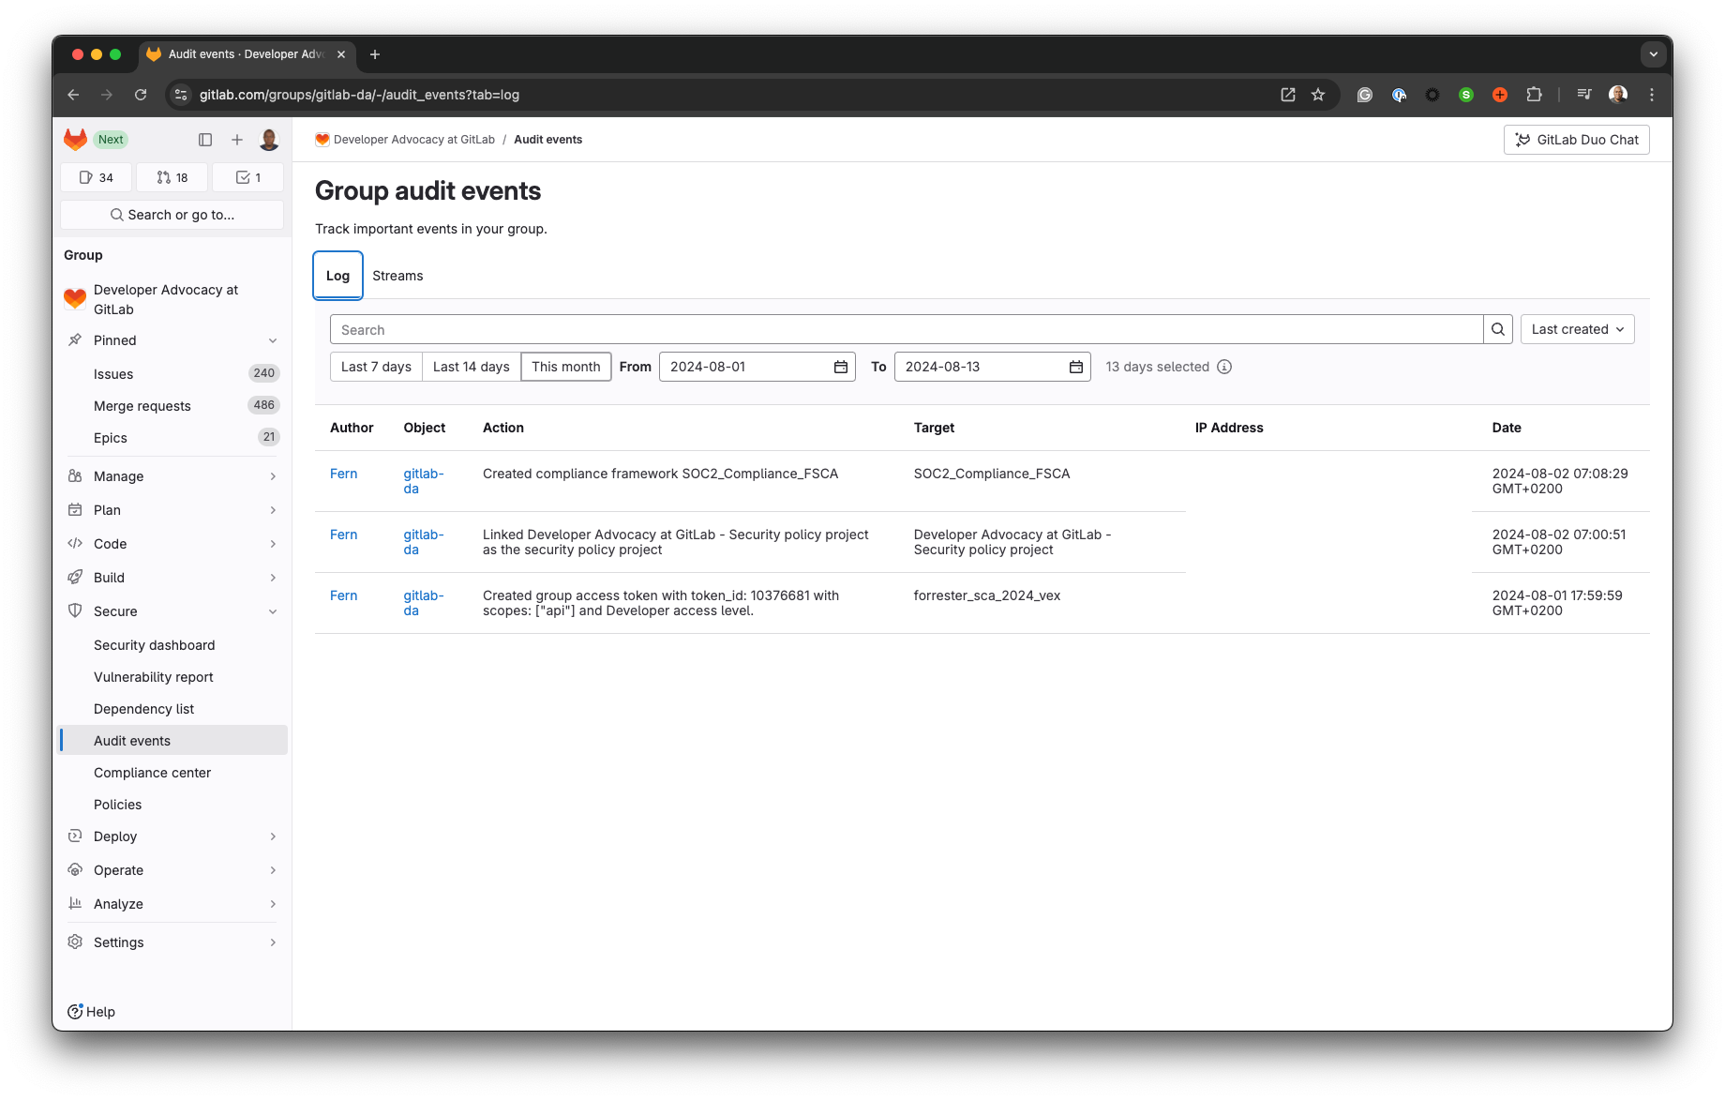
Task: Toggle the This month filter
Action: click(x=565, y=367)
